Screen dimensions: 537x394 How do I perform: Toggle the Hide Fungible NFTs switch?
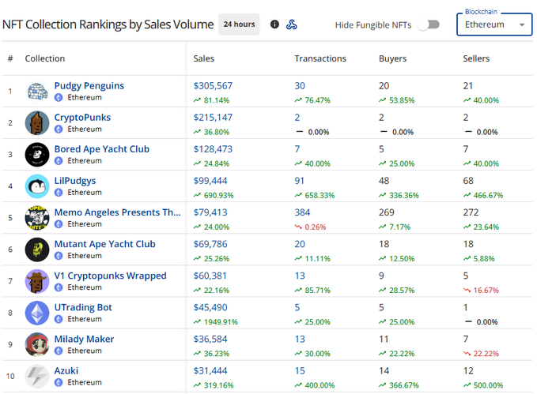pyautogui.click(x=429, y=24)
